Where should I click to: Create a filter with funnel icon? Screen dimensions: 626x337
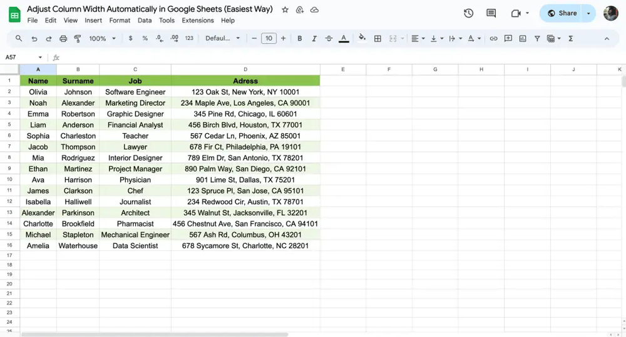[537, 39]
